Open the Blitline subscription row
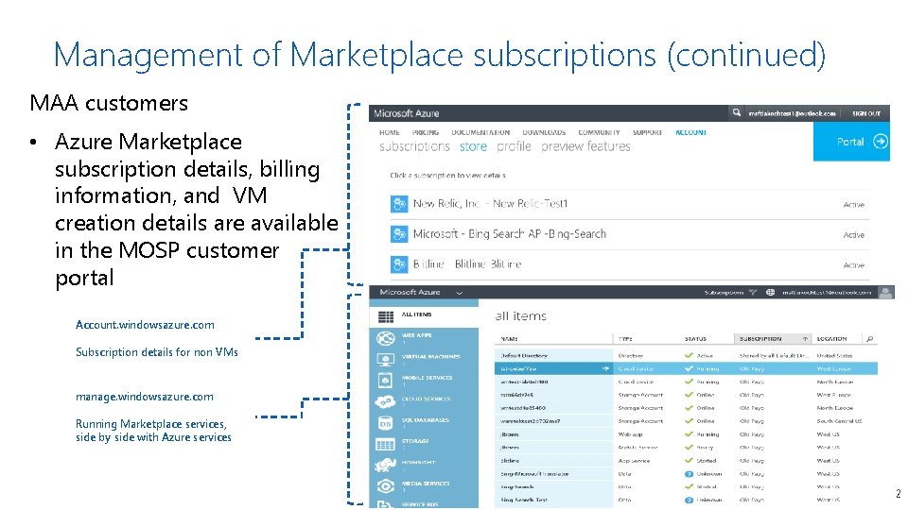Screen dimensions: 908x510 point(630,264)
